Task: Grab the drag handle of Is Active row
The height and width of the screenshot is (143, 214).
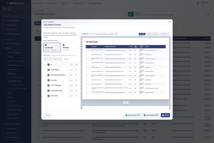Action: pyautogui.click(x=45, y=80)
